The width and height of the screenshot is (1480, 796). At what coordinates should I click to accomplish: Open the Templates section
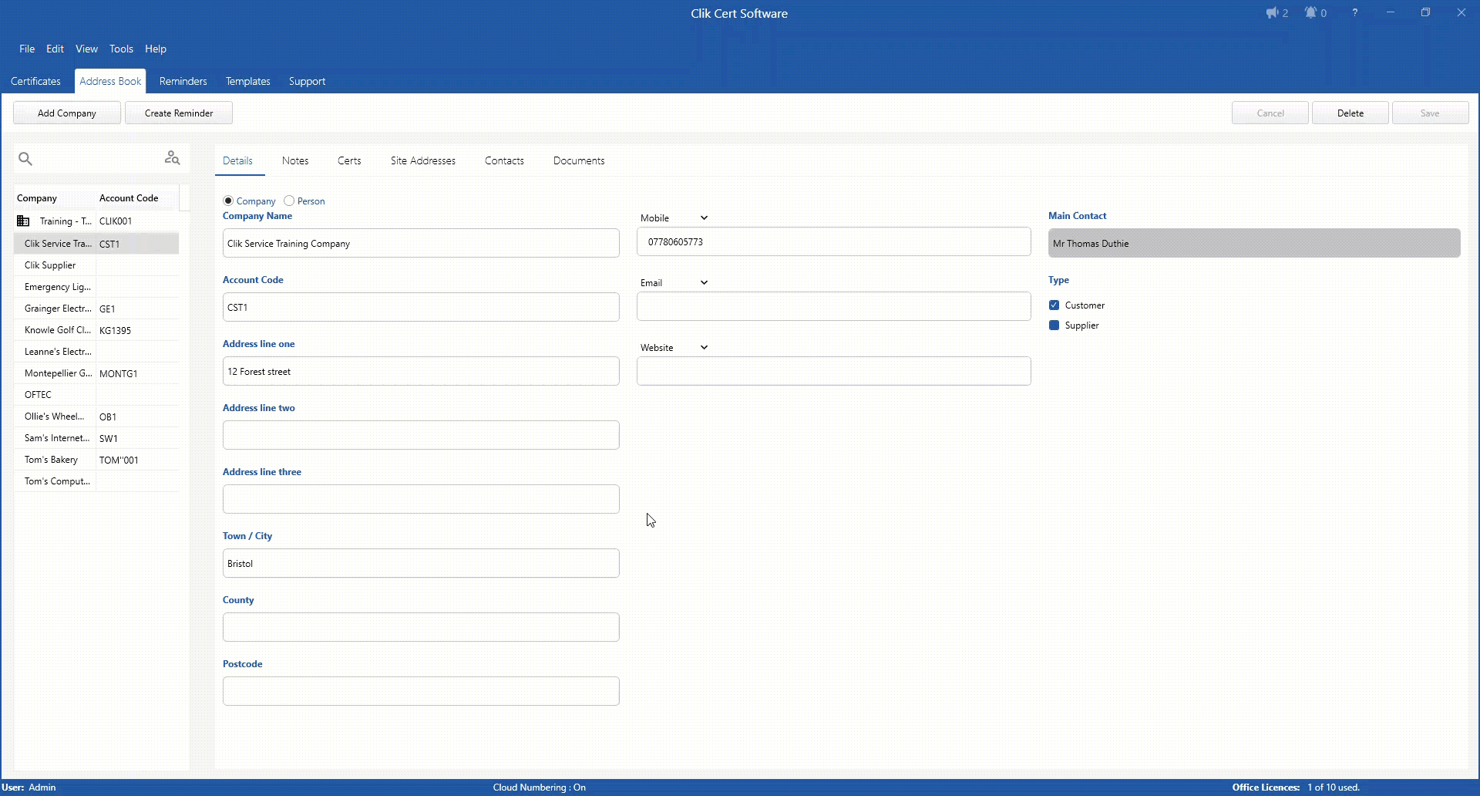247,81
